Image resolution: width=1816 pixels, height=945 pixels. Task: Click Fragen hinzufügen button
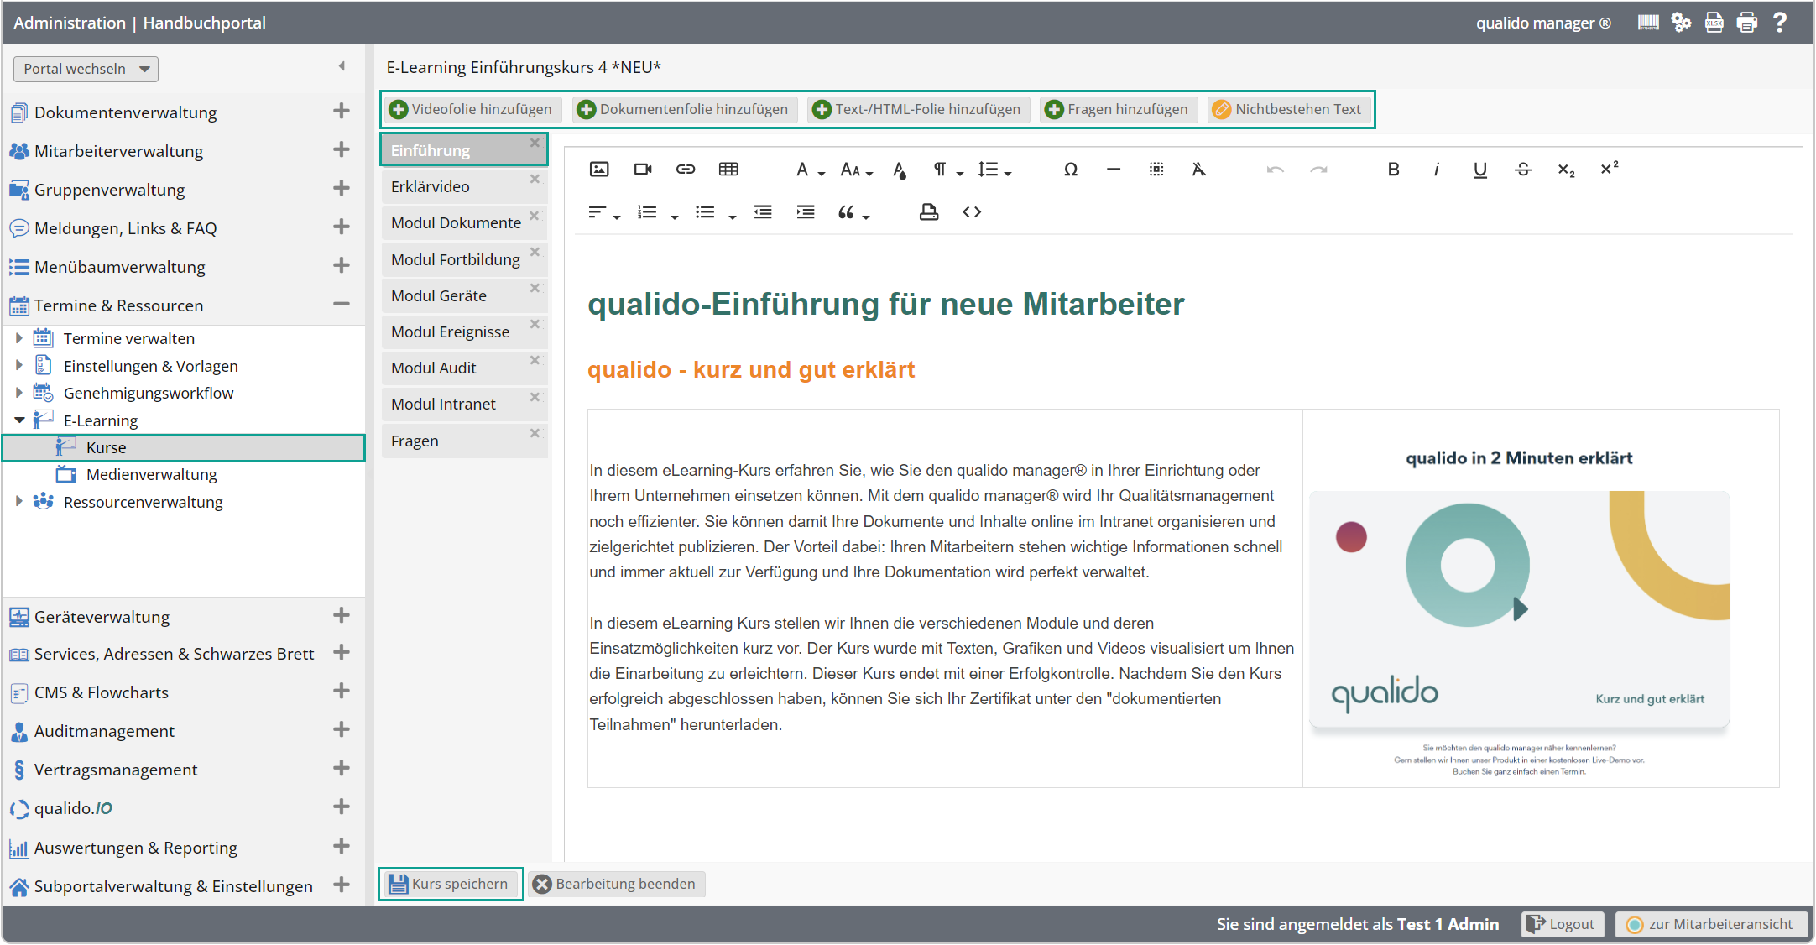[x=1117, y=109]
